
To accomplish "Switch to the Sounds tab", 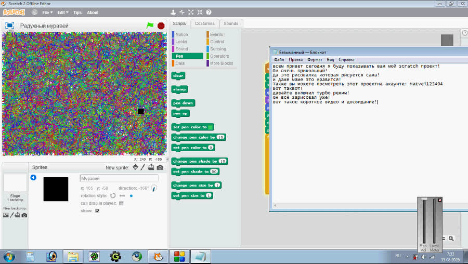I will coord(231,23).
